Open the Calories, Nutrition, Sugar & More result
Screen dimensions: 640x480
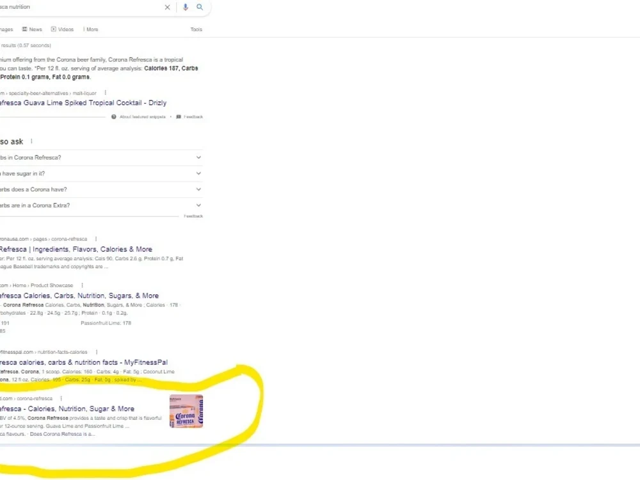click(67, 409)
